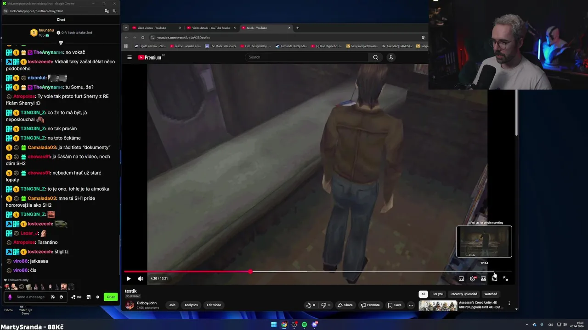This screenshot has height=330, width=588.
Task: Select the Watched filter chip
Action: [x=491, y=294]
